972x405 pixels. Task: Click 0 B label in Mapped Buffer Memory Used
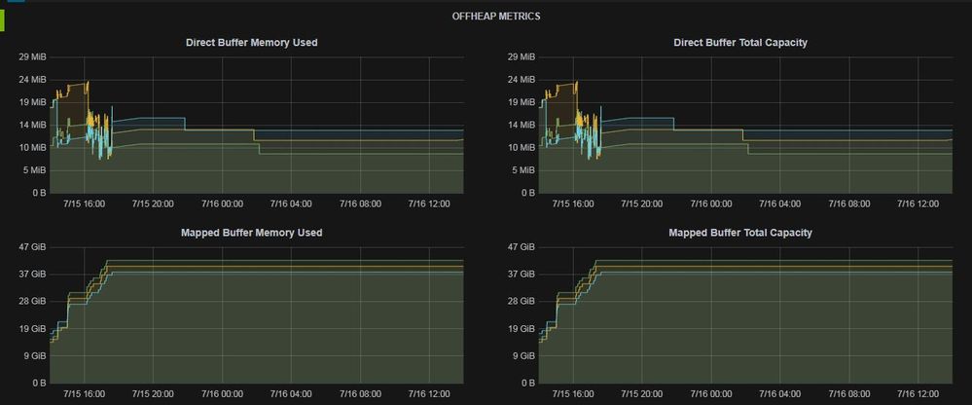pyautogui.click(x=40, y=384)
